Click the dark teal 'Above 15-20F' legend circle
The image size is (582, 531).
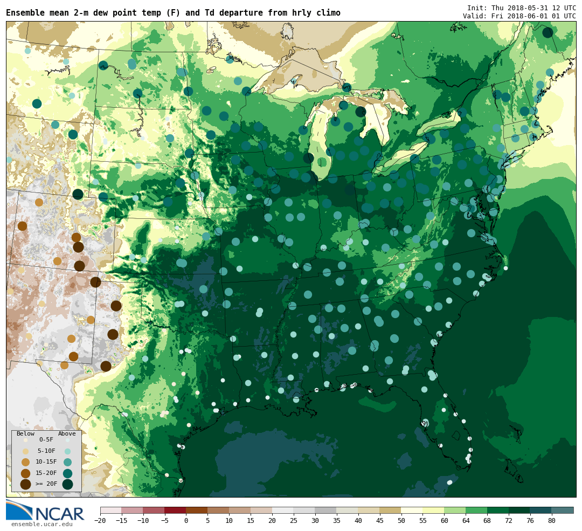click(67, 473)
